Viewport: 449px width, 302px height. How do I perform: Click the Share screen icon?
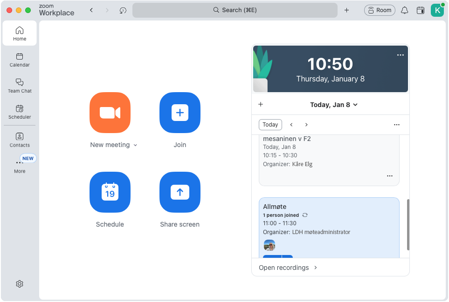[180, 192]
